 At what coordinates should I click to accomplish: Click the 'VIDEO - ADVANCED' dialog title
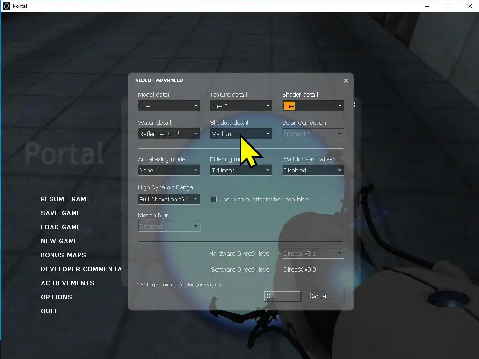pos(160,80)
